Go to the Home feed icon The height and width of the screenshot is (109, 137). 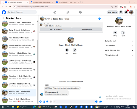pos(55,12)
